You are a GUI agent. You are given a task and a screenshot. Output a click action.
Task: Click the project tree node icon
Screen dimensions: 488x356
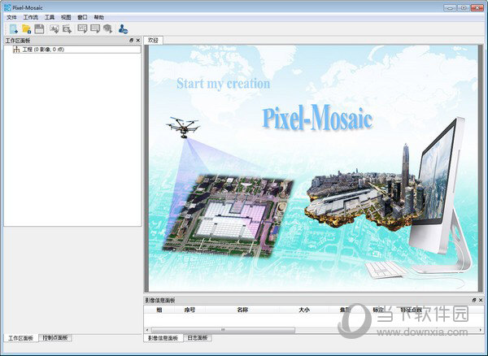(16, 50)
